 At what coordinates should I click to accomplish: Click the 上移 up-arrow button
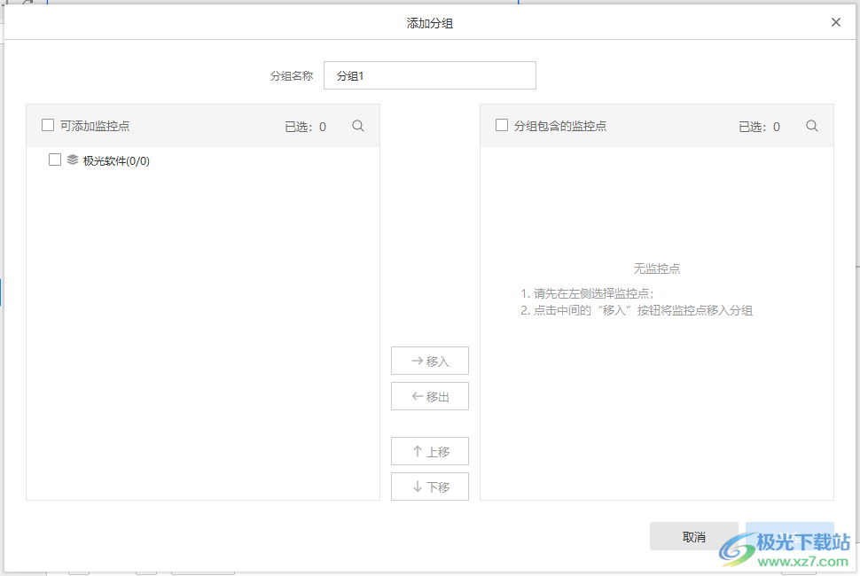pos(429,451)
